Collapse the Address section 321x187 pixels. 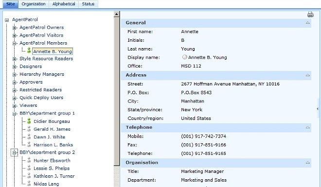308,75
